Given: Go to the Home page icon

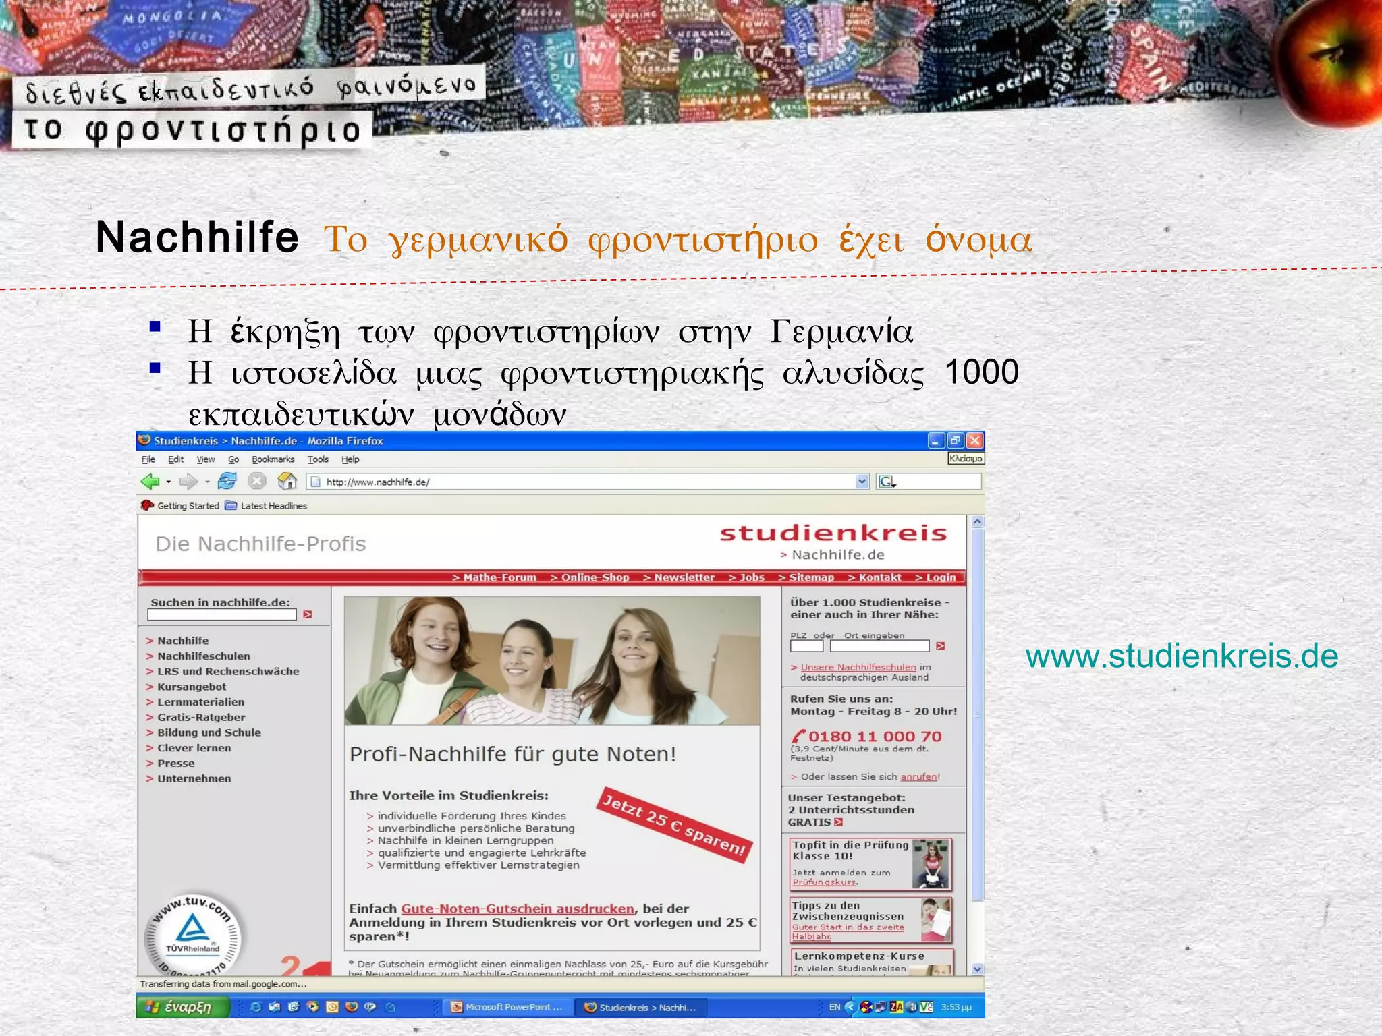Looking at the screenshot, I should coord(287,482).
